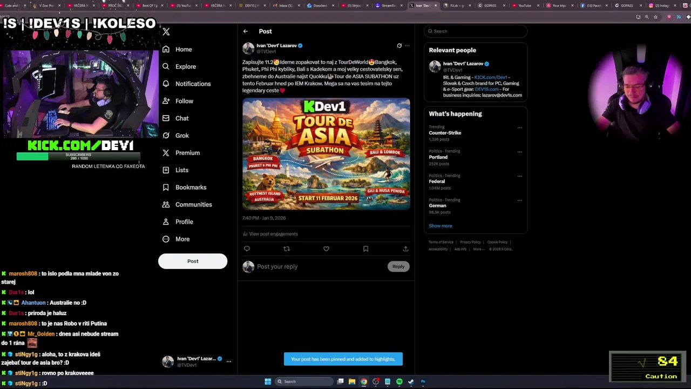Image resolution: width=691 pixels, height=389 pixels.
Task: Like the post with the heart icon
Action: [x=326, y=249]
